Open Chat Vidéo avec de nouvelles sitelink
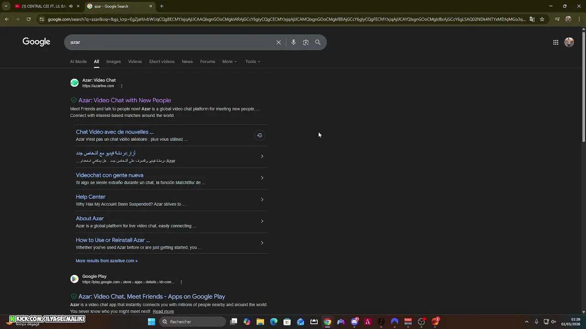Viewport: 586px width, 329px height. tap(114, 132)
